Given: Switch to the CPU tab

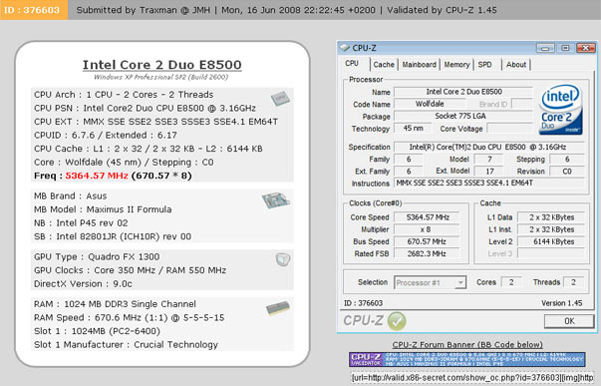Looking at the screenshot, I should (352, 63).
